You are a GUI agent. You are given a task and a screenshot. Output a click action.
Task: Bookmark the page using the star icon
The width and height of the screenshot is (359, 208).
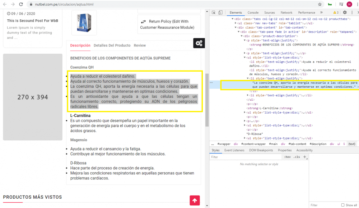[x=320, y=5]
